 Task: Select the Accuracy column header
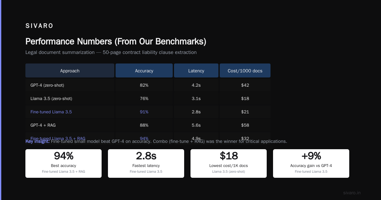coord(144,70)
